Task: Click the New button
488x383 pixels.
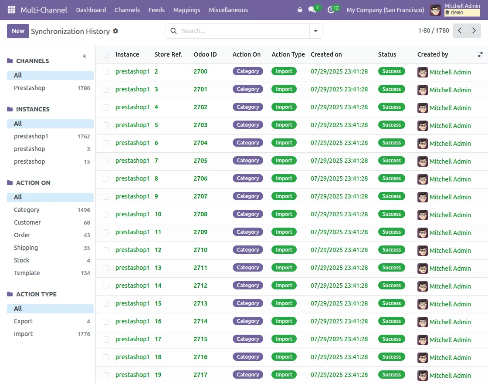Action: [18, 31]
